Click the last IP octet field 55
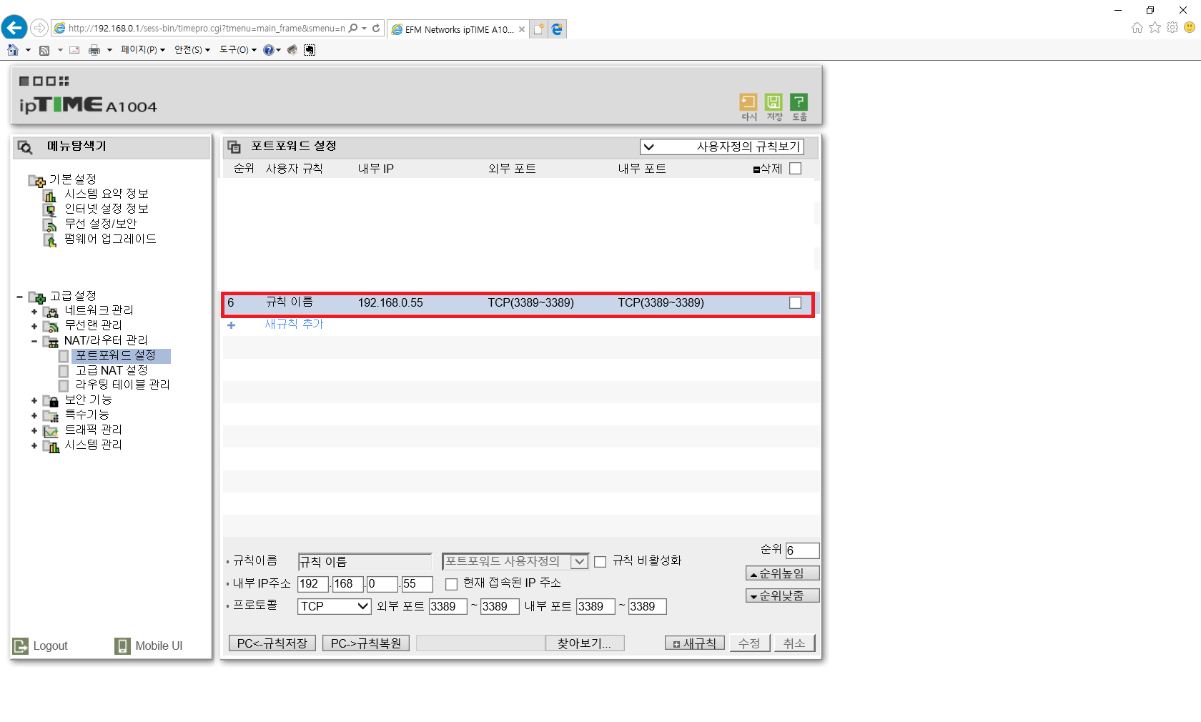The height and width of the screenshot is (722, 1201). click(417, 584)
